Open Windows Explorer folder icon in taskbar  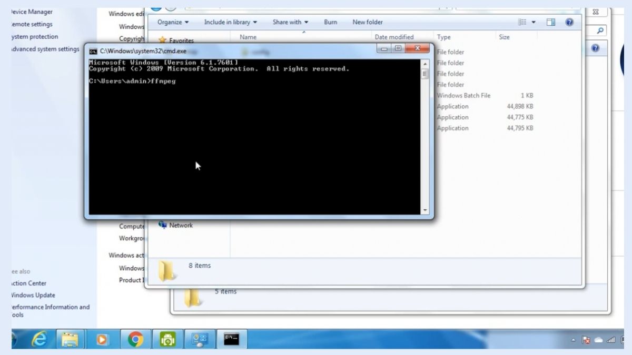click(70, 340)
